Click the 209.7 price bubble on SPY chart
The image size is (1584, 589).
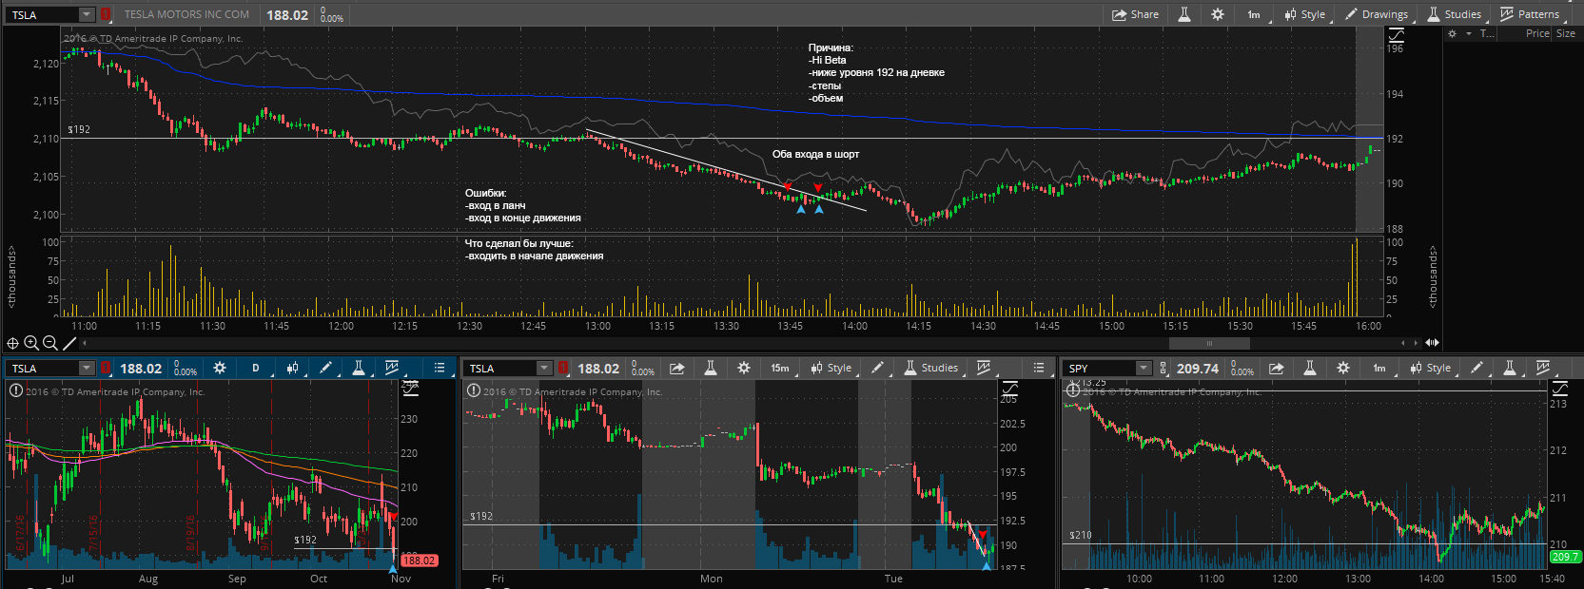click(x=1565, y=557)
